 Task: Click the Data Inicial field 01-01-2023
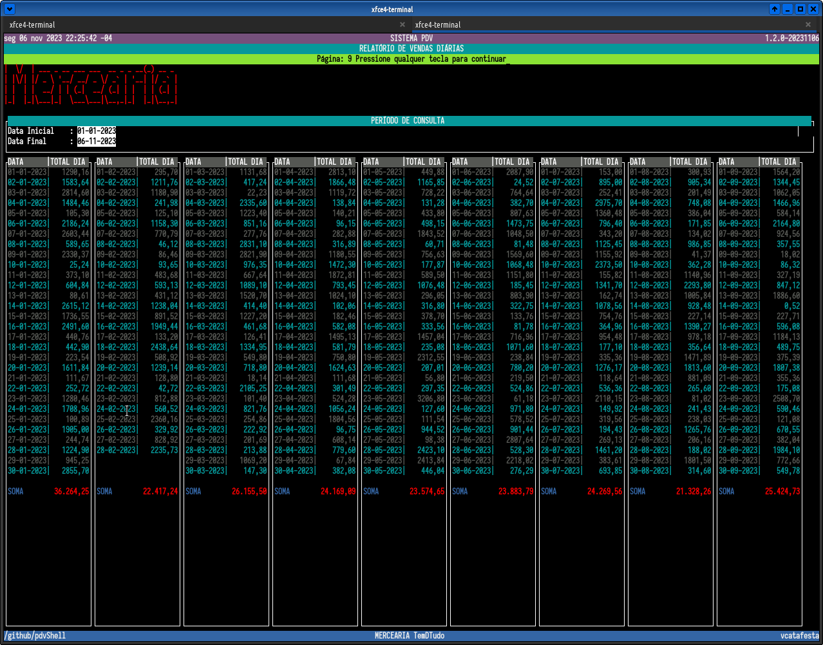tap(97, 131)
